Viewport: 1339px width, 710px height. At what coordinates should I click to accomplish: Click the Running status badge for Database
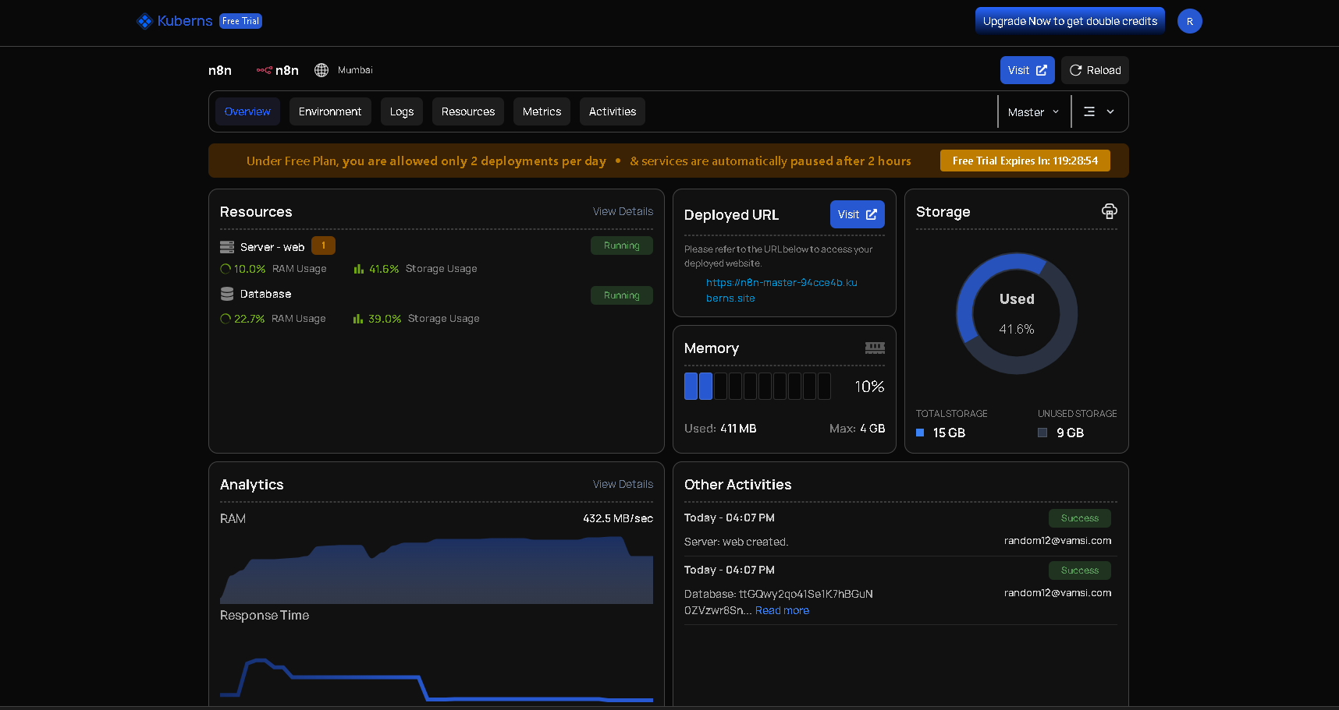coord(621,295)
